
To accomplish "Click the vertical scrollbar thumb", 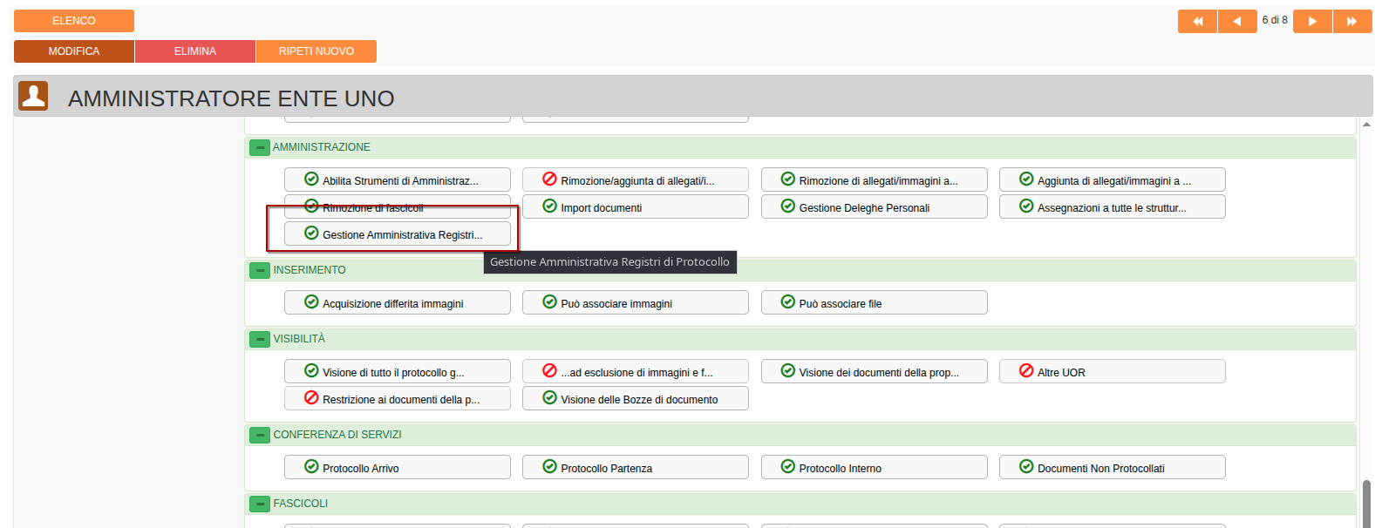I will click(x=1366, y=503).
